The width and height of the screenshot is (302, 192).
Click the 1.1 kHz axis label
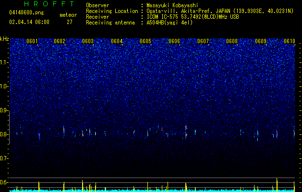point(4,62)
